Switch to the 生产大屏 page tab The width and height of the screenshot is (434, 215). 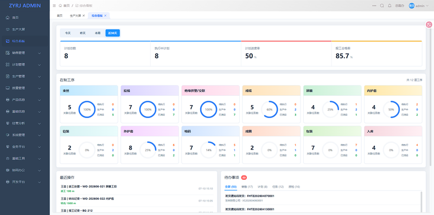click(x=75, y=16)
